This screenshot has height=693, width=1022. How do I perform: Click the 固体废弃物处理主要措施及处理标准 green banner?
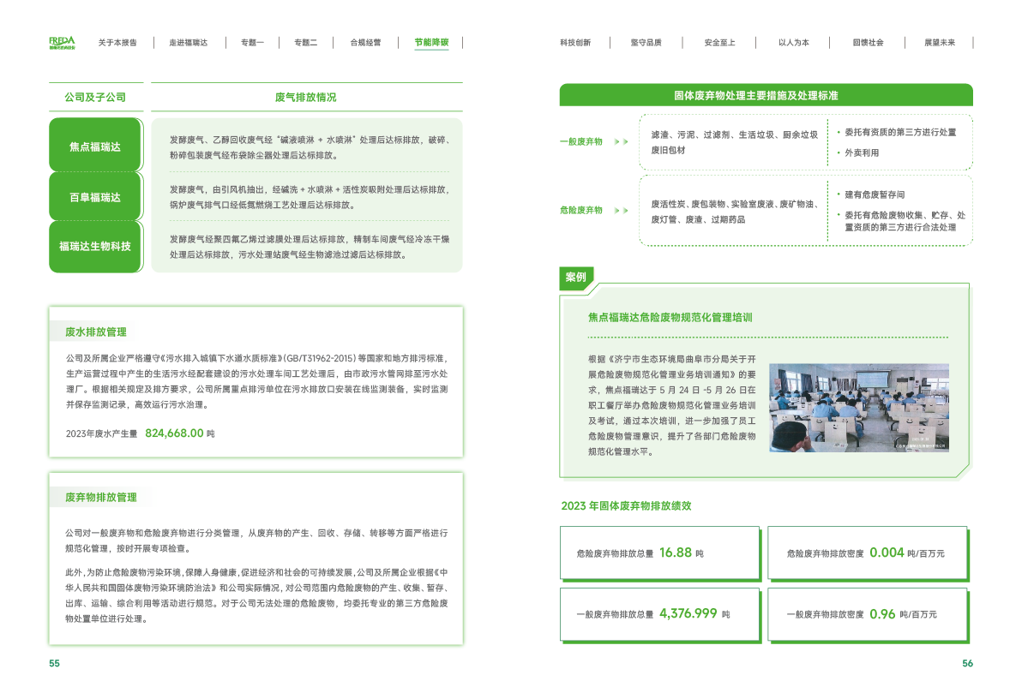pyautogui.click(x=766, y=95)
